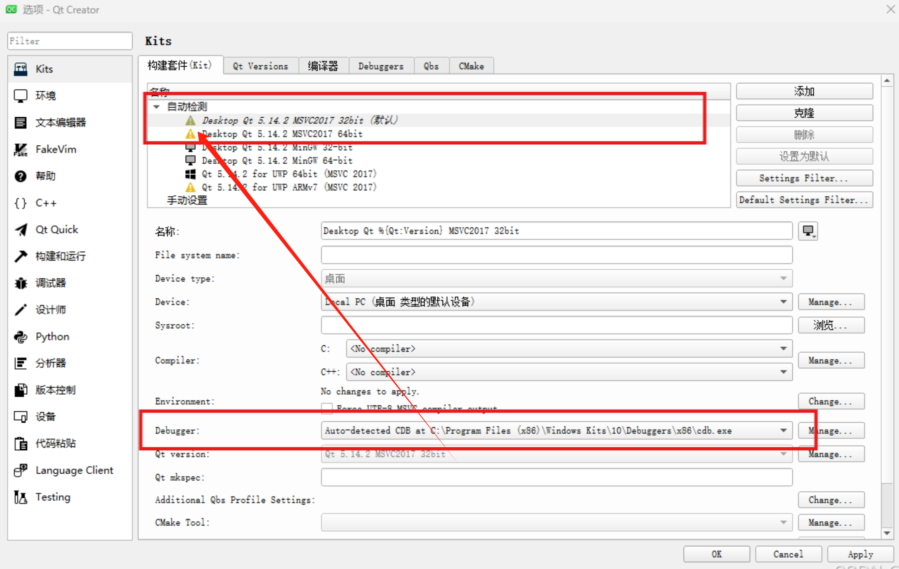The image size is (899, 569).
Task: Open the version control category icon
Action: pos(21,390)
